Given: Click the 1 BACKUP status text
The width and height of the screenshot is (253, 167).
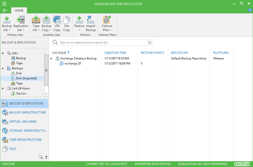Looking at the screenshot, I should coord(8,164).
